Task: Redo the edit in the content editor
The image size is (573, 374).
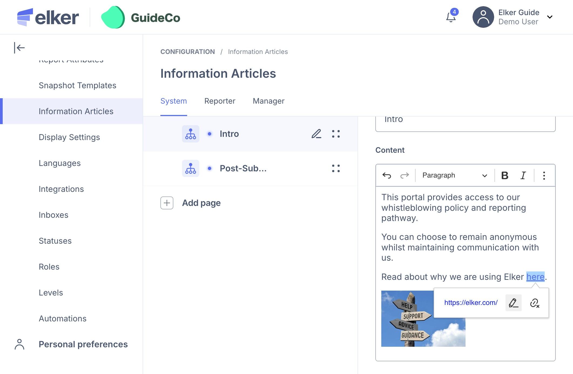Action: click(x=405, y=175)
